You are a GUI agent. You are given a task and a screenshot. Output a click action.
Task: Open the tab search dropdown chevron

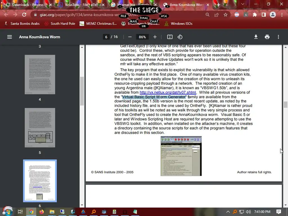(243, 4)
